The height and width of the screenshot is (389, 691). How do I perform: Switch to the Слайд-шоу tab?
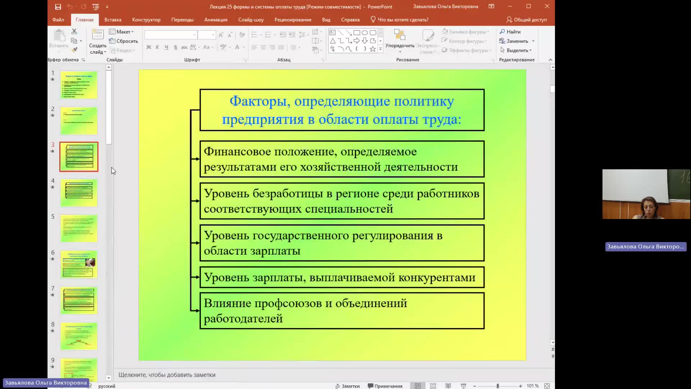(x=251, y=20)
